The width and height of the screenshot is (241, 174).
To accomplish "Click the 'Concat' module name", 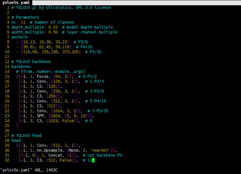I will coord(55,155).
